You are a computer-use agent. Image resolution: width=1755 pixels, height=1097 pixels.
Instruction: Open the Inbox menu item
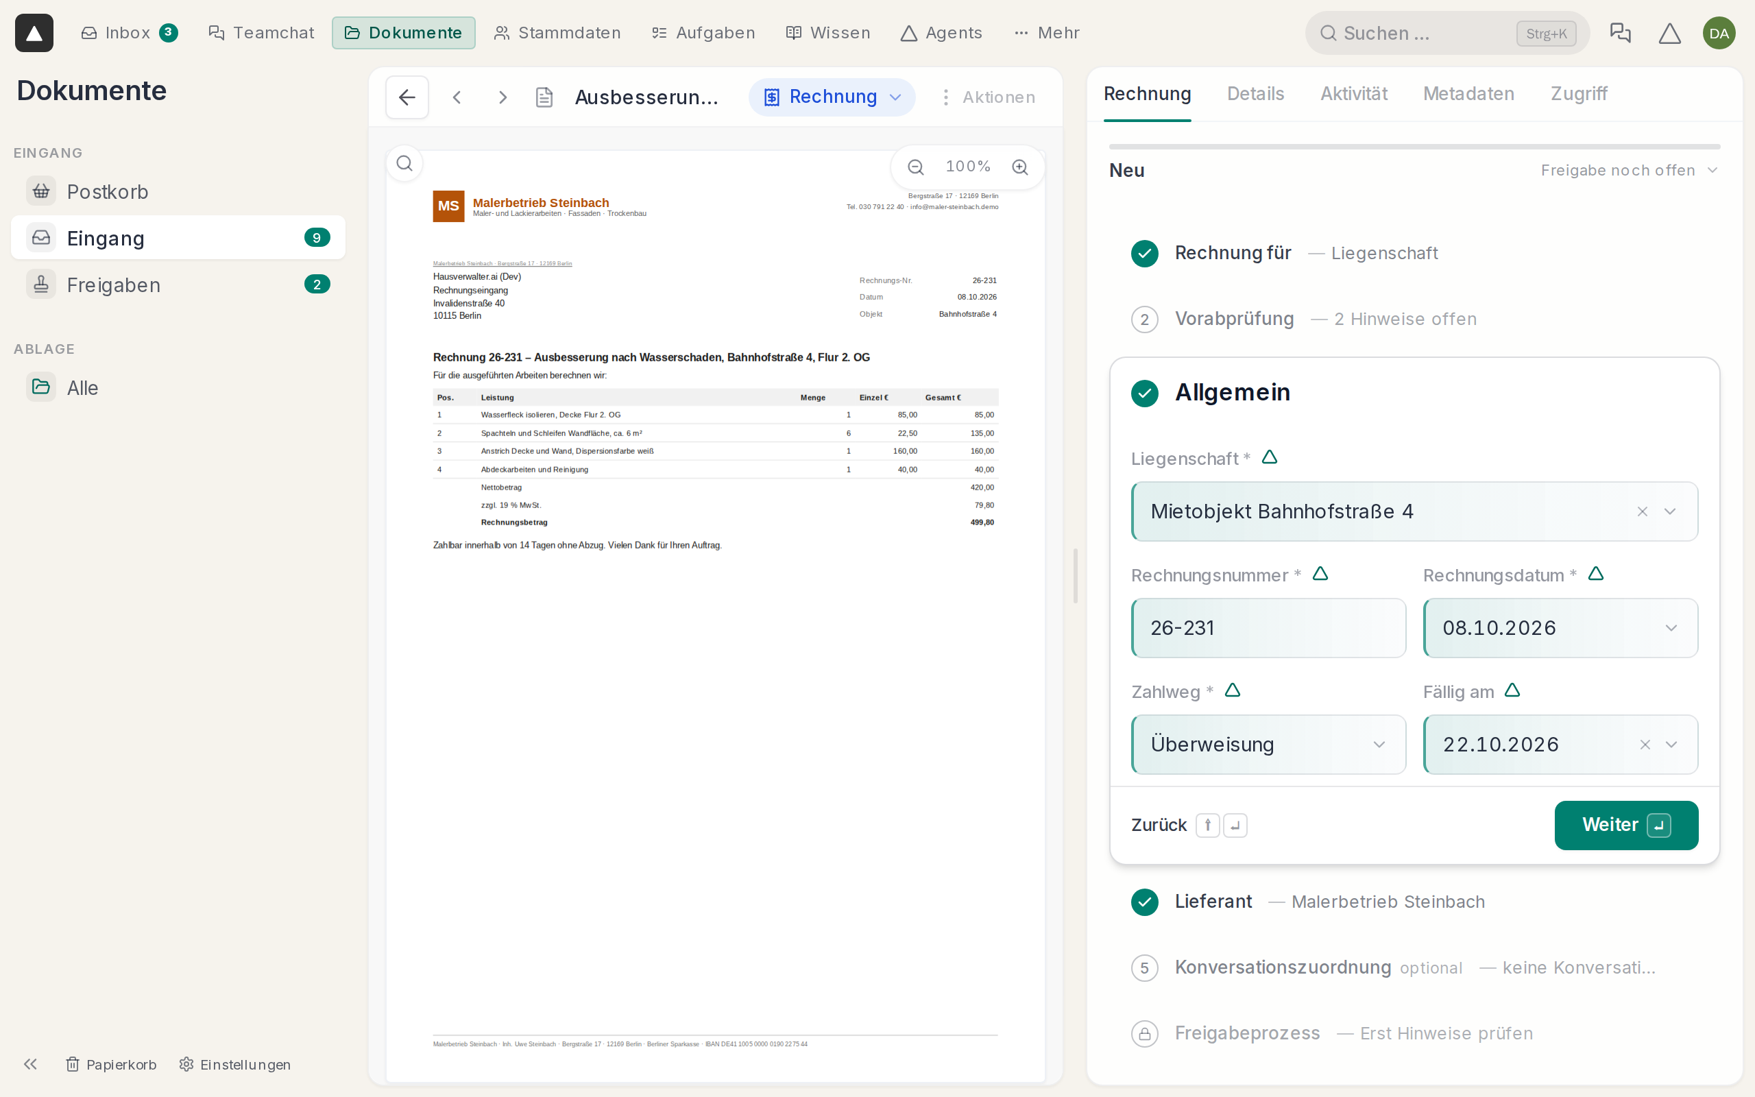pos(129,33)
